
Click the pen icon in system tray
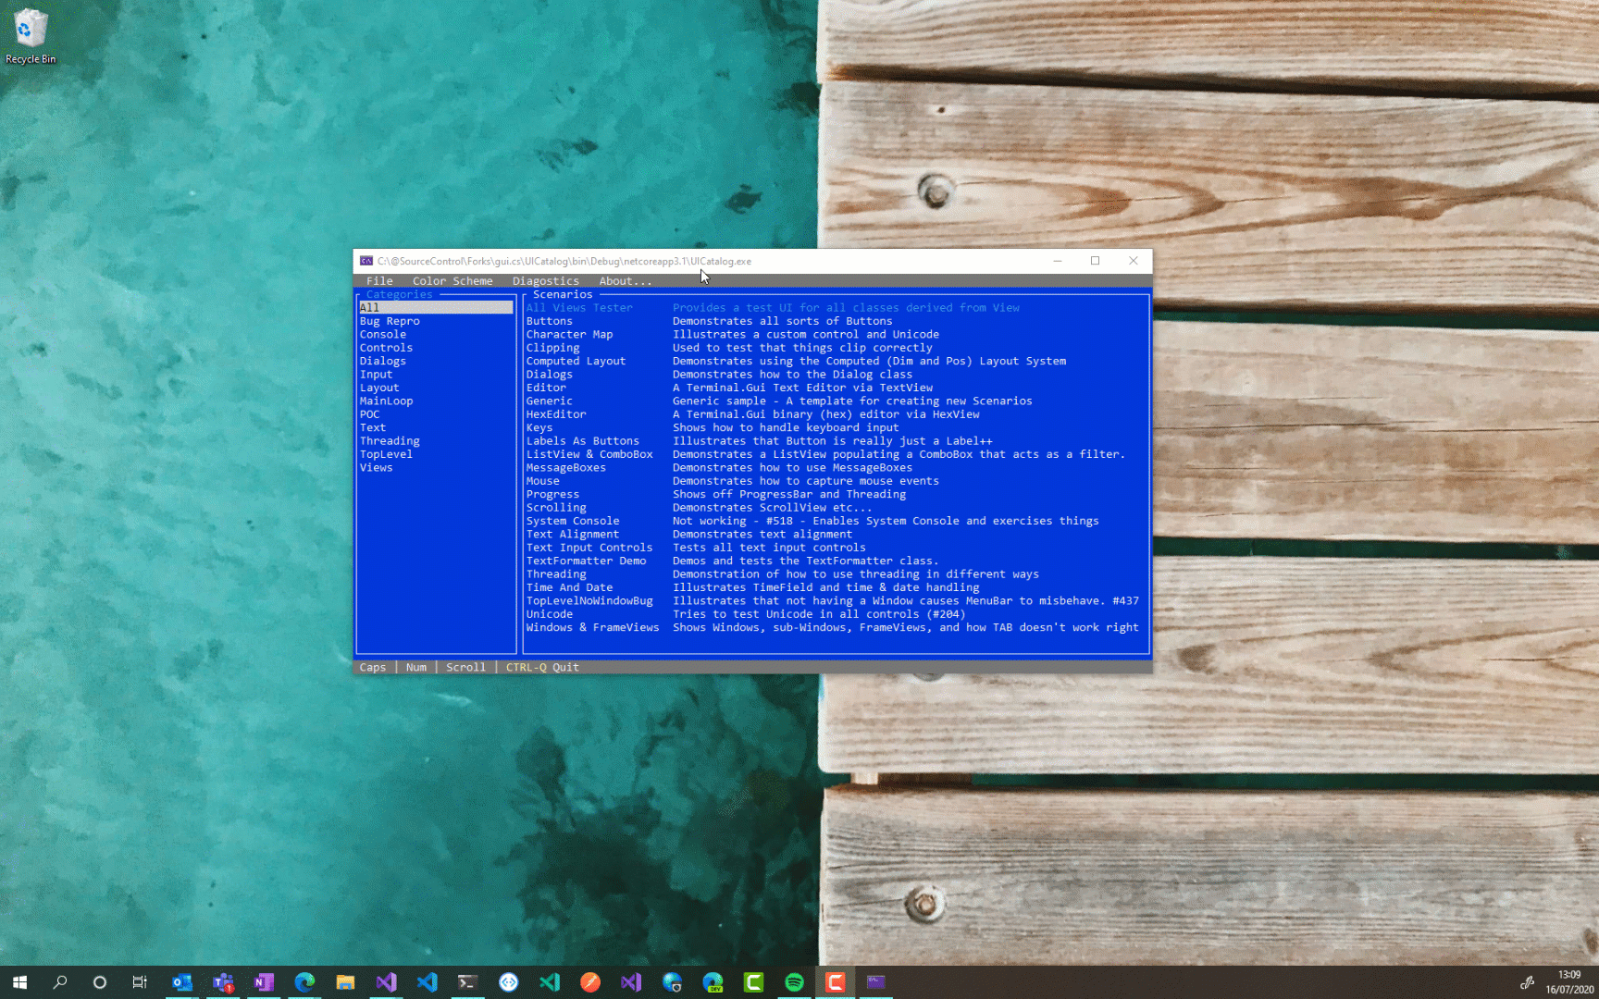[1527, 982]
